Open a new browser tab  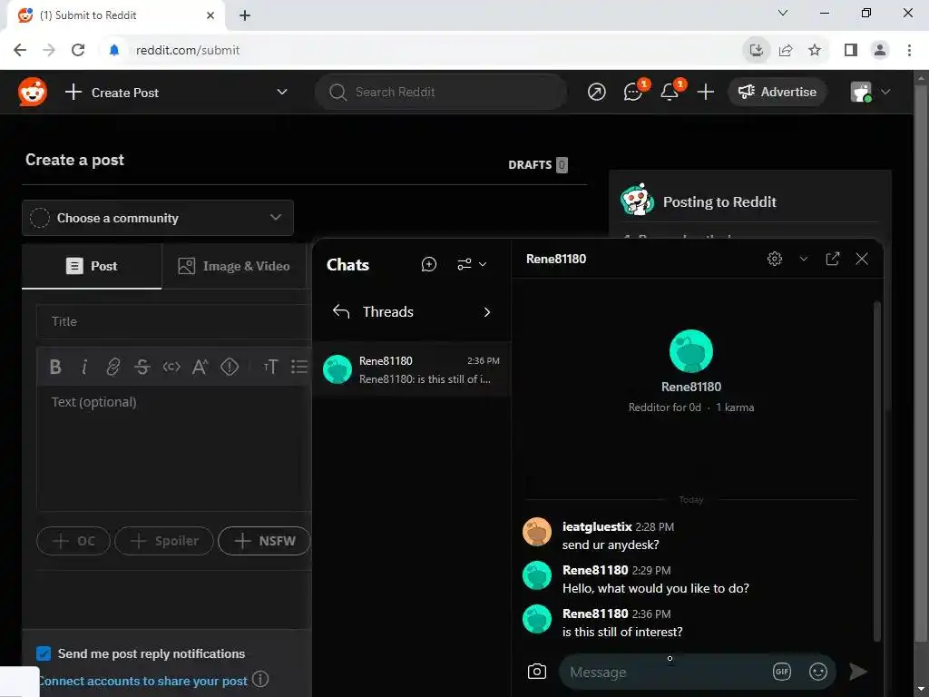(x=245, y=15)
